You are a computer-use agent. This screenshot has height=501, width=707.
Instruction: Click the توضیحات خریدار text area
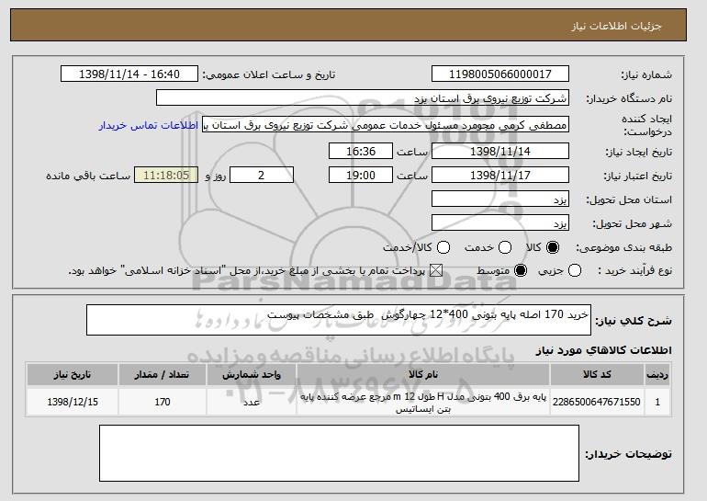click(x=339, y=453)
